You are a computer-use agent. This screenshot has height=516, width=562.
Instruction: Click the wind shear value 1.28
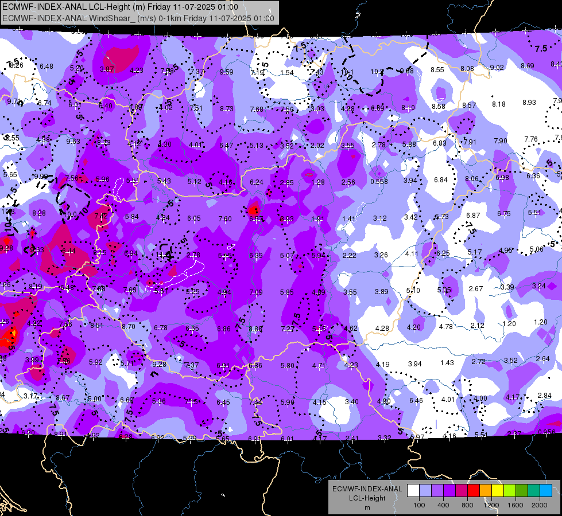tap(318, 182)
